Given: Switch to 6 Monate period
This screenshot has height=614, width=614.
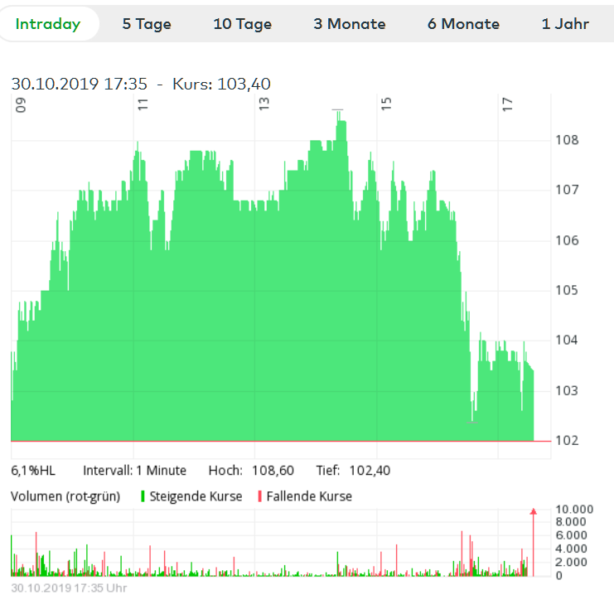Looking at the screenshot, I should click(463, 24).
